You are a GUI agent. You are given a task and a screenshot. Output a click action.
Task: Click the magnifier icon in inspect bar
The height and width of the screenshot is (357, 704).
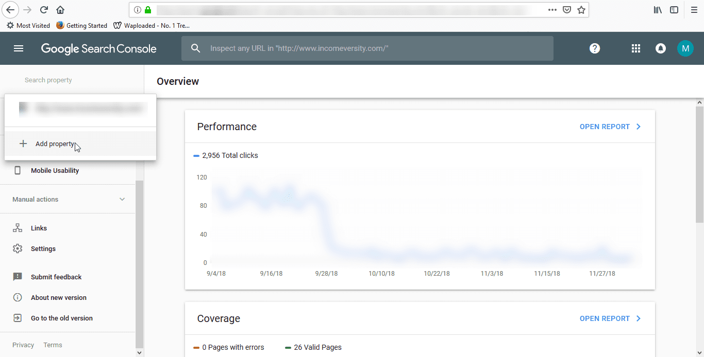click(x=195, y=48)
